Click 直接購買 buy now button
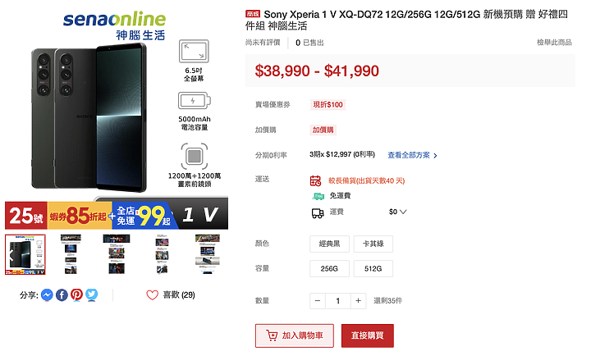The height and width of the screenshot is (356, 591). [x=368, y=335]
